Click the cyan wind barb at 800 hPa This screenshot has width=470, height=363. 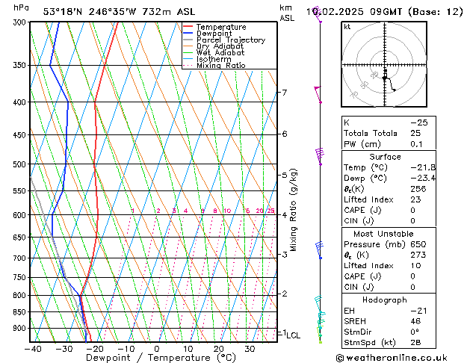(318, 303)
